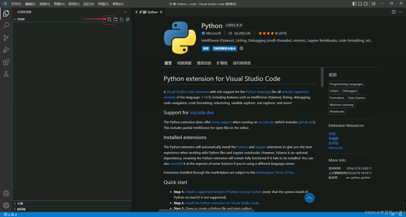Open the 存储库 repository resource link
The height and width of the screenshot is (217, 406).
tap(333, 139)
